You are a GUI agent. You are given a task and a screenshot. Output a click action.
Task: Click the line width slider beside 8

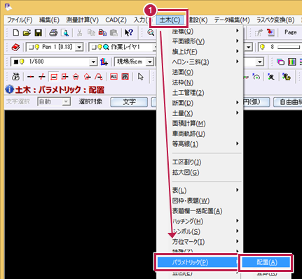289,48
